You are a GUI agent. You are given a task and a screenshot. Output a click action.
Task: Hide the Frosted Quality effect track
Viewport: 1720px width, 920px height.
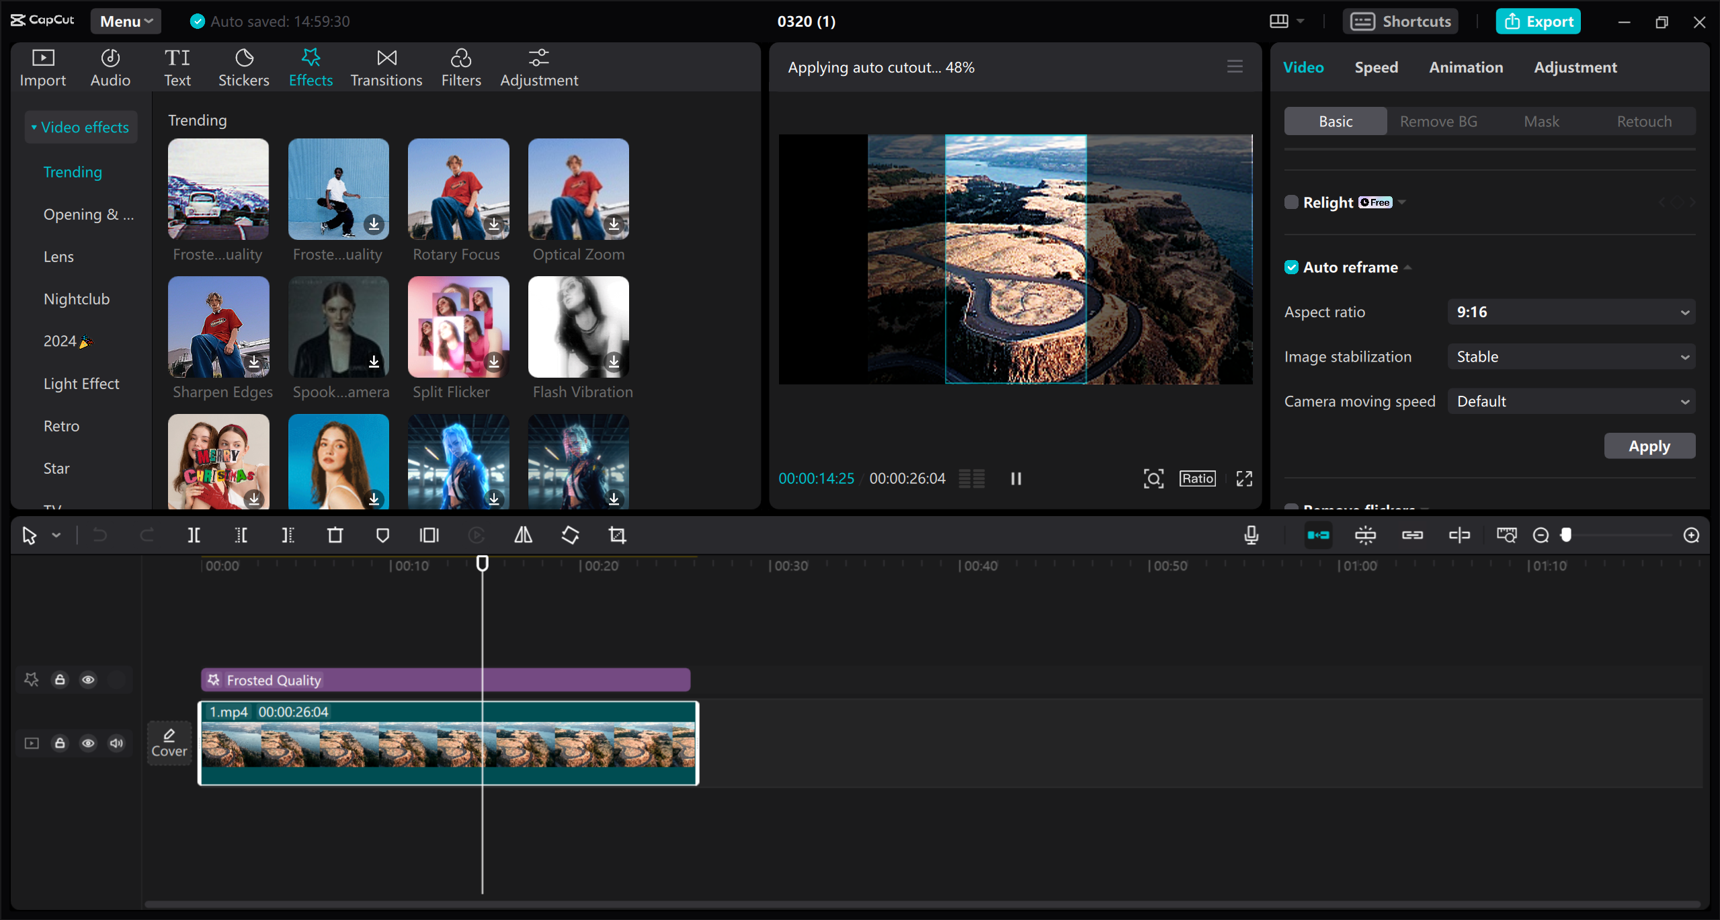89,679
